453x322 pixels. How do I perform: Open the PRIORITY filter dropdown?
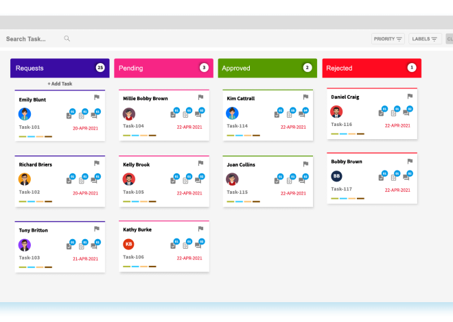click(x=388, y=39)
